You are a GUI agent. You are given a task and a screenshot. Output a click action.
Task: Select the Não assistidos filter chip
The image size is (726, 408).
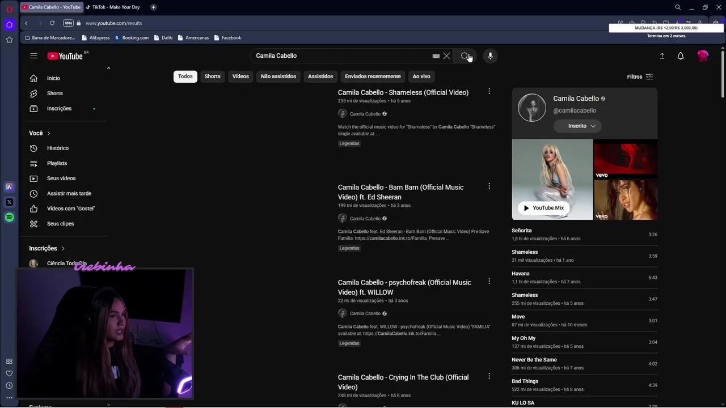coord(278,76)
